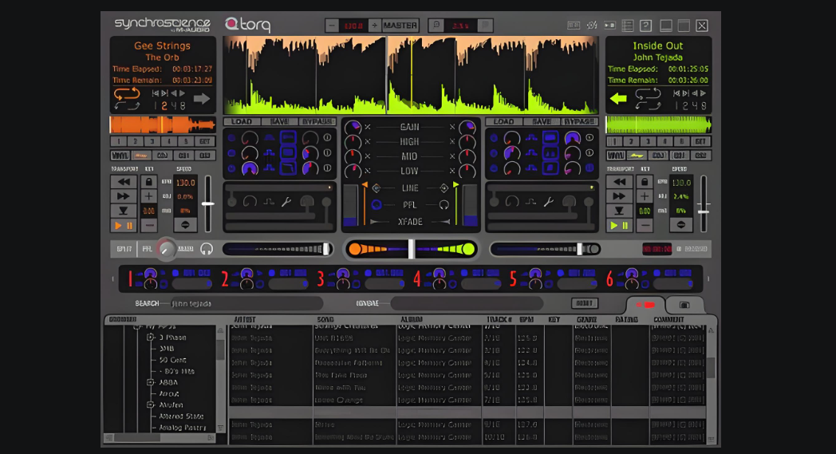Click the yellow left arrow on right deck
Image resolution: width=836 pixels, height=454 pixels.
[x=618, y=99]
